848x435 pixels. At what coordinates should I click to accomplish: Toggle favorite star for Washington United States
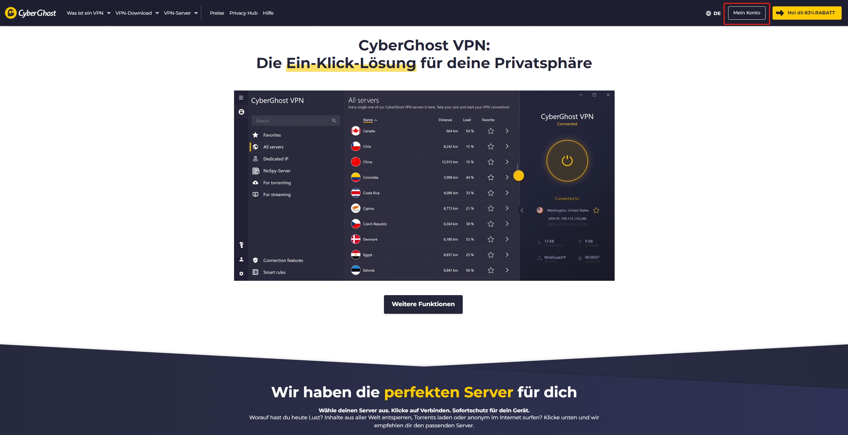(596, 210)
